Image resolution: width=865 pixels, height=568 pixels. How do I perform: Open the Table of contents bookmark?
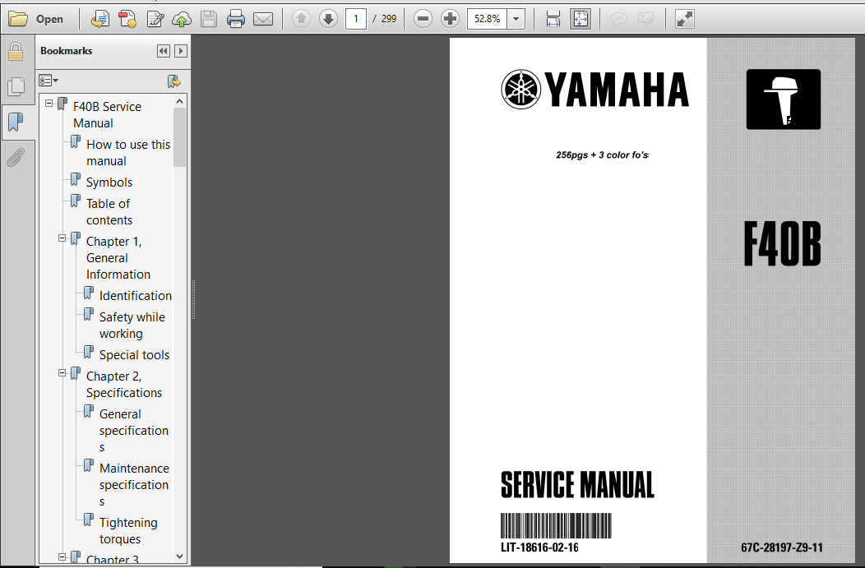pos(109,212)
